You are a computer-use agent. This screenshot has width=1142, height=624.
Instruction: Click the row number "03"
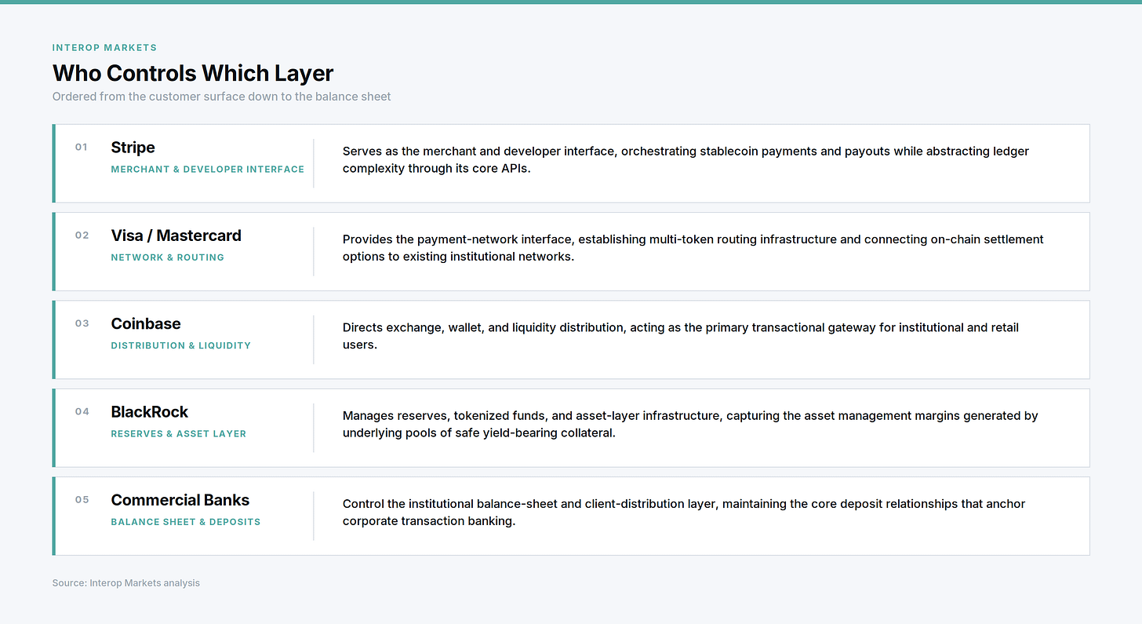click(82, 323)
